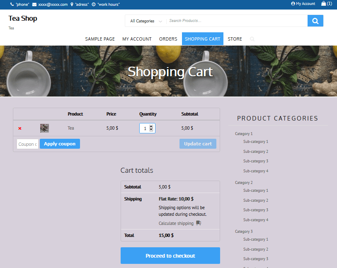Switch to the ORDERS tab

(x=168, y=39)
